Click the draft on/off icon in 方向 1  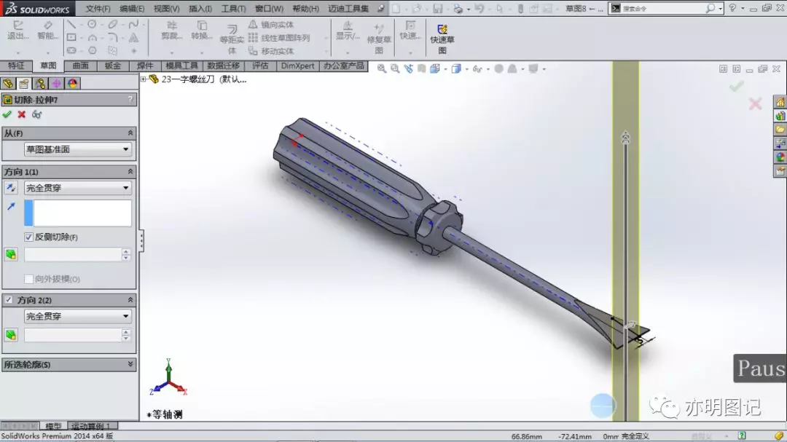[10, 254]
